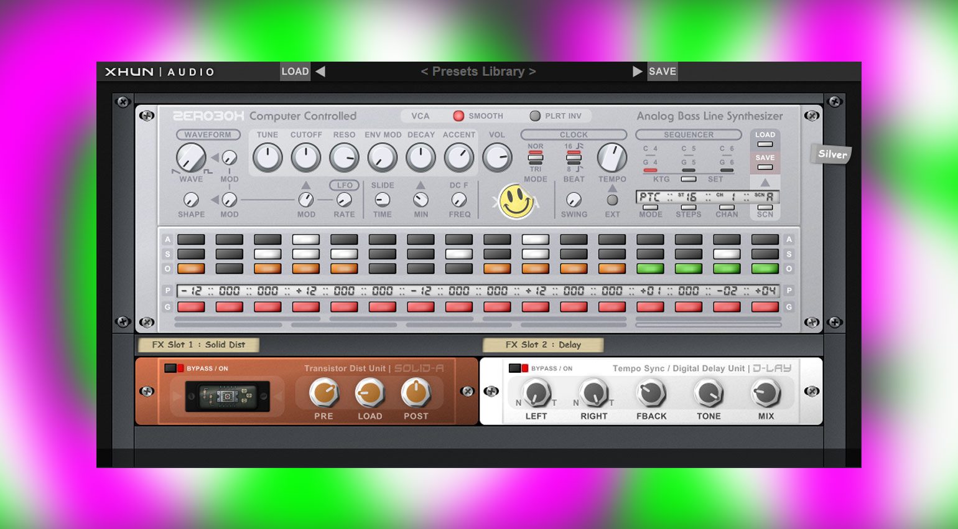This screenshot has height=529, width=958.
Task: Click the WAVEFORM wave selector knob
Action: [190, 158]
